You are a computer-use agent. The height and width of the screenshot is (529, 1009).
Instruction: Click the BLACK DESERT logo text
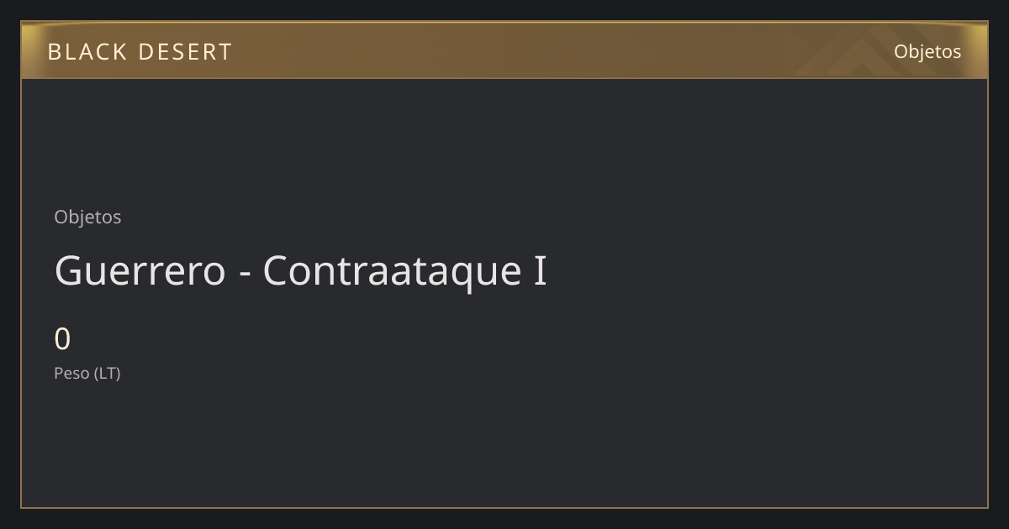[x=140, y=52]
